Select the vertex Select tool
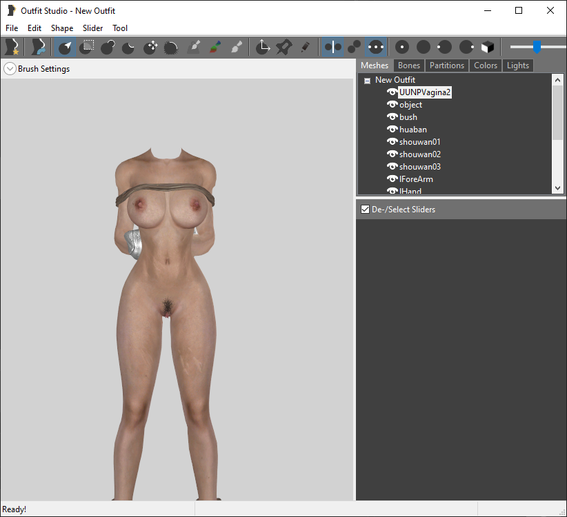 tap(66, 47)
